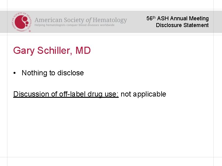
Task: Click the "Disclosure Statement" header text
Action: (182, 25)
